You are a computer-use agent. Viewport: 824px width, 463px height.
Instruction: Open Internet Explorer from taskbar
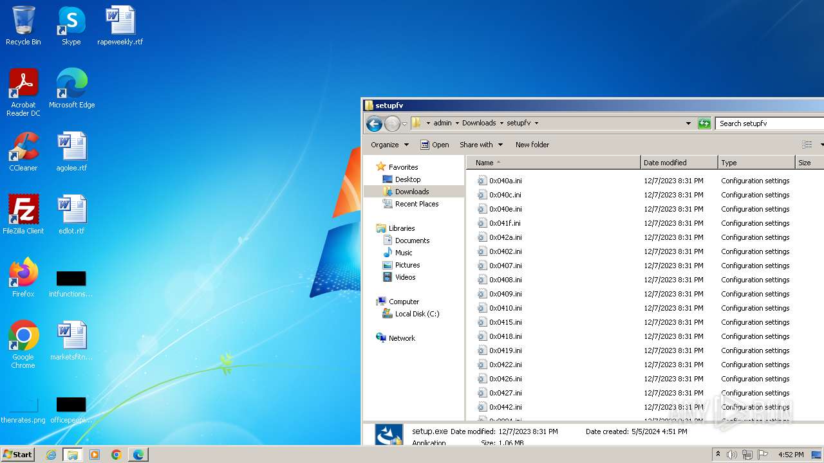[x=51, y=455]
